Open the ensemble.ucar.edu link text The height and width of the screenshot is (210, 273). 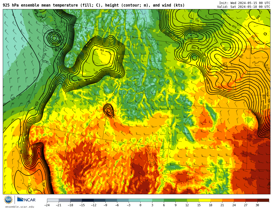20,207
